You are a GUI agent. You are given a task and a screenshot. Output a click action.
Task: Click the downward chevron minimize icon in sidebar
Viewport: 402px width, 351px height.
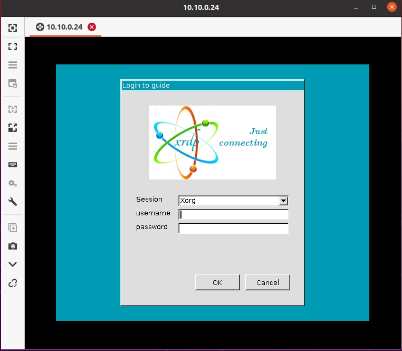13,264
